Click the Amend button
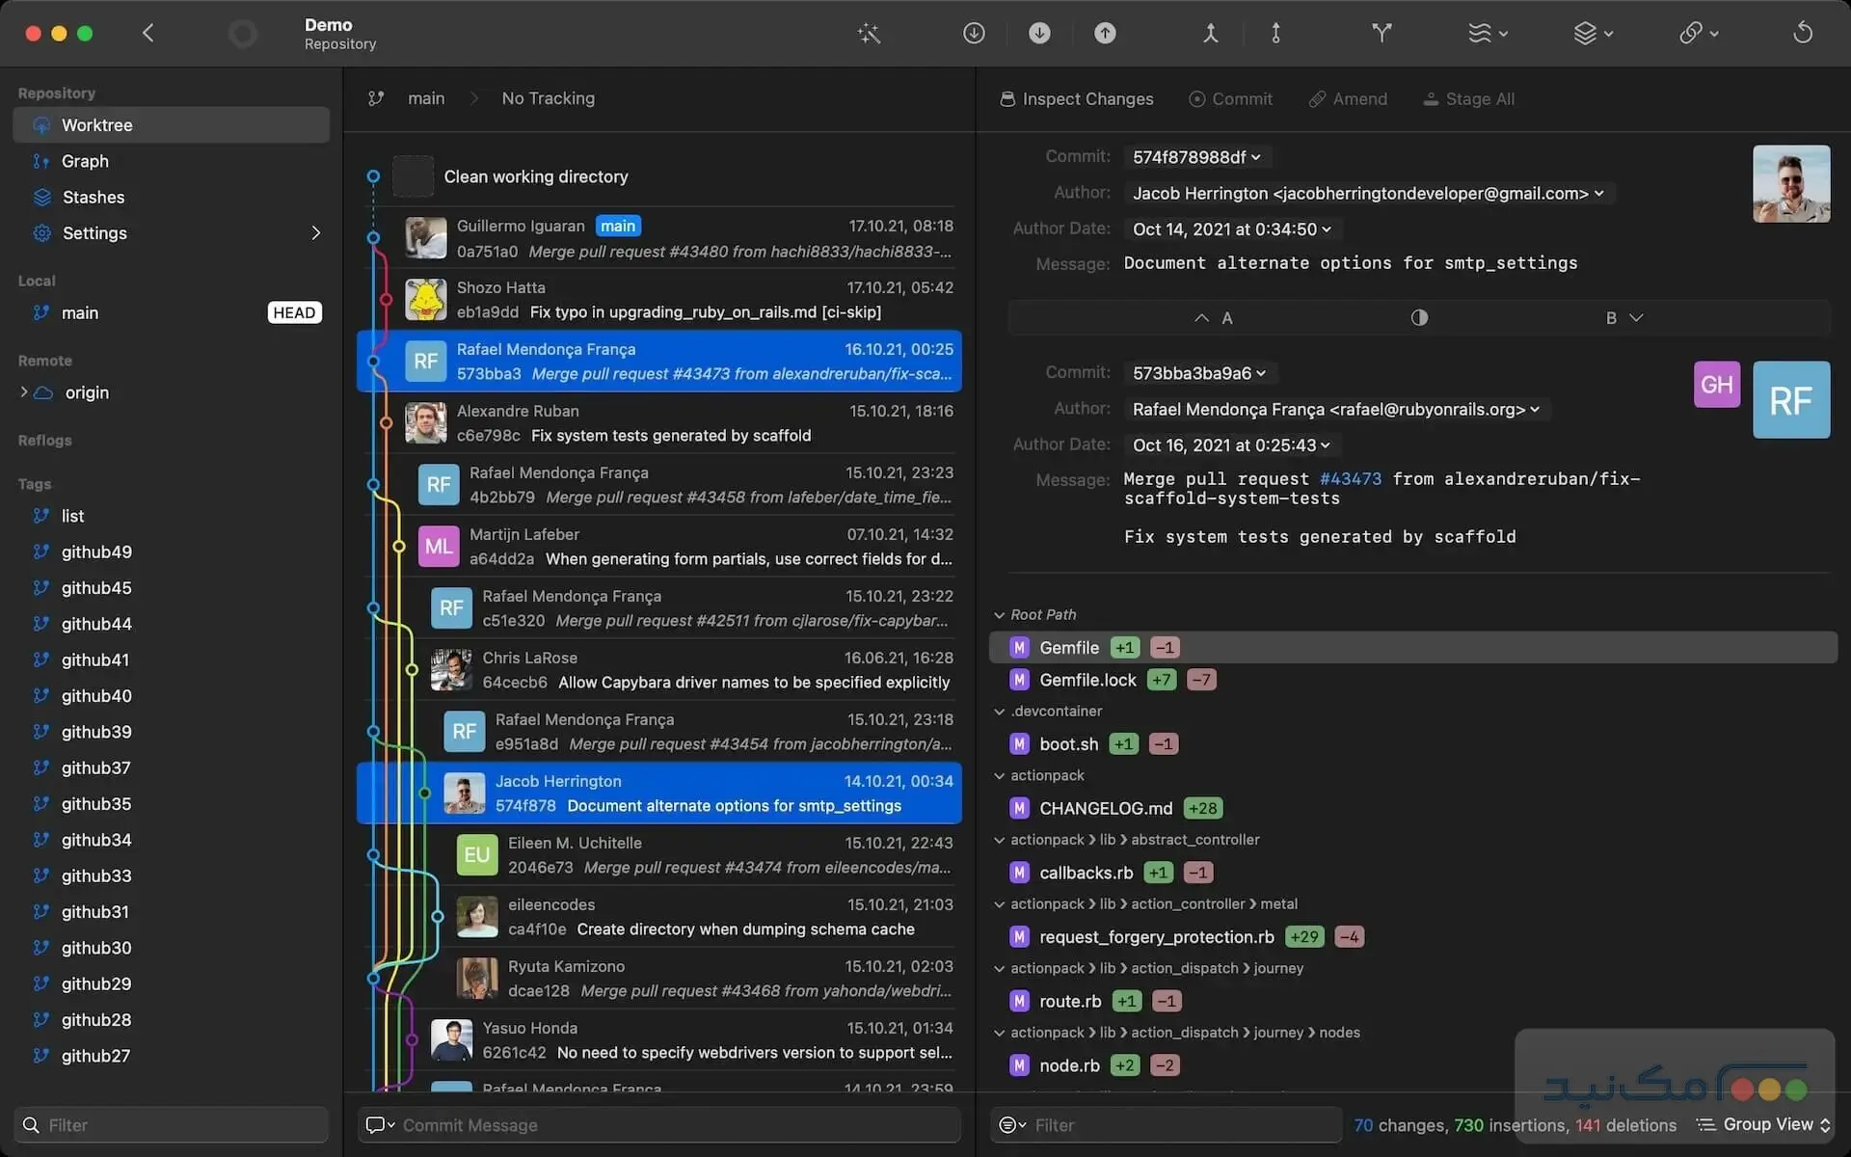This screenshot has height=1157, width=1851. click(x=1348, y=98)
